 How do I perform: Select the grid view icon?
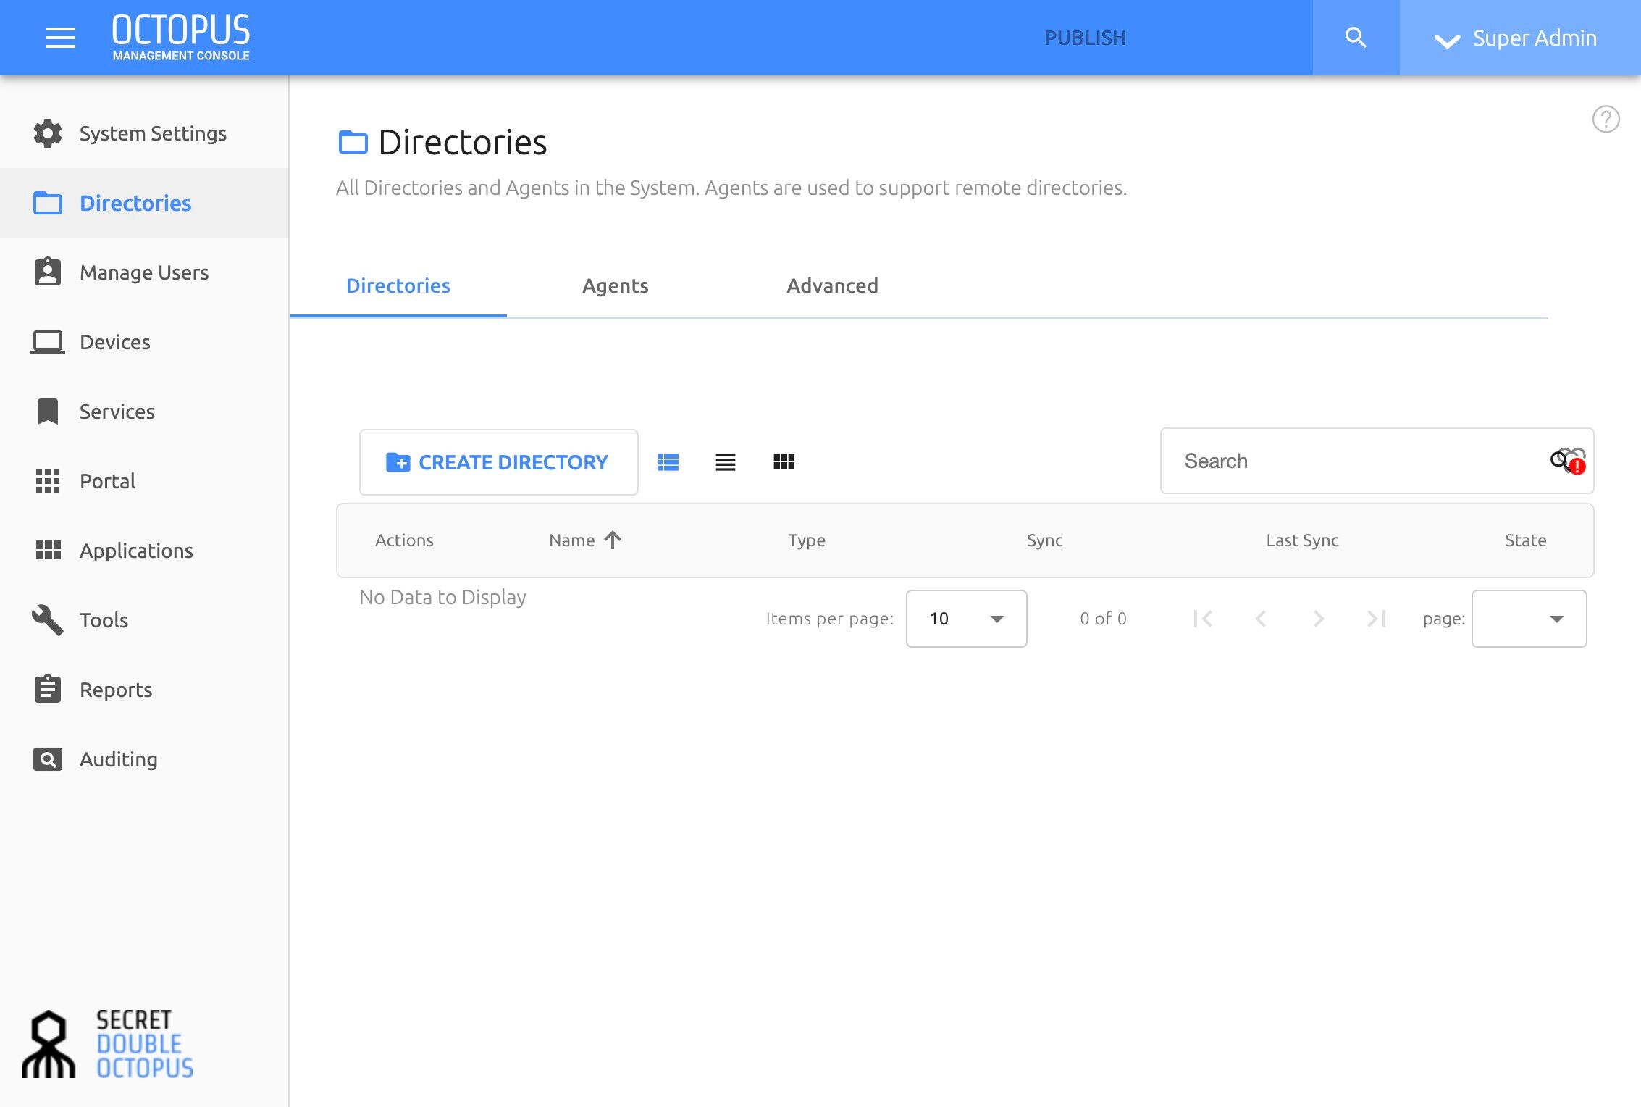784,461
